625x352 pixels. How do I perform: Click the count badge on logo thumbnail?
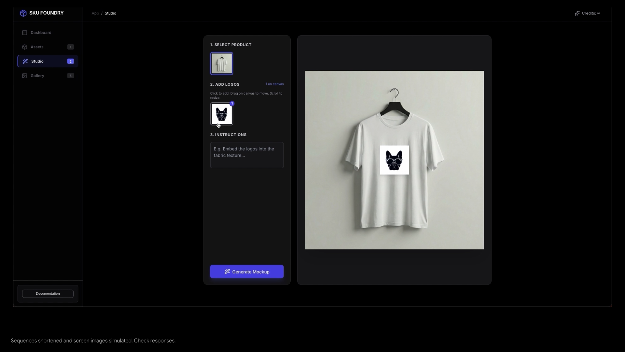(x=232, y=103)
